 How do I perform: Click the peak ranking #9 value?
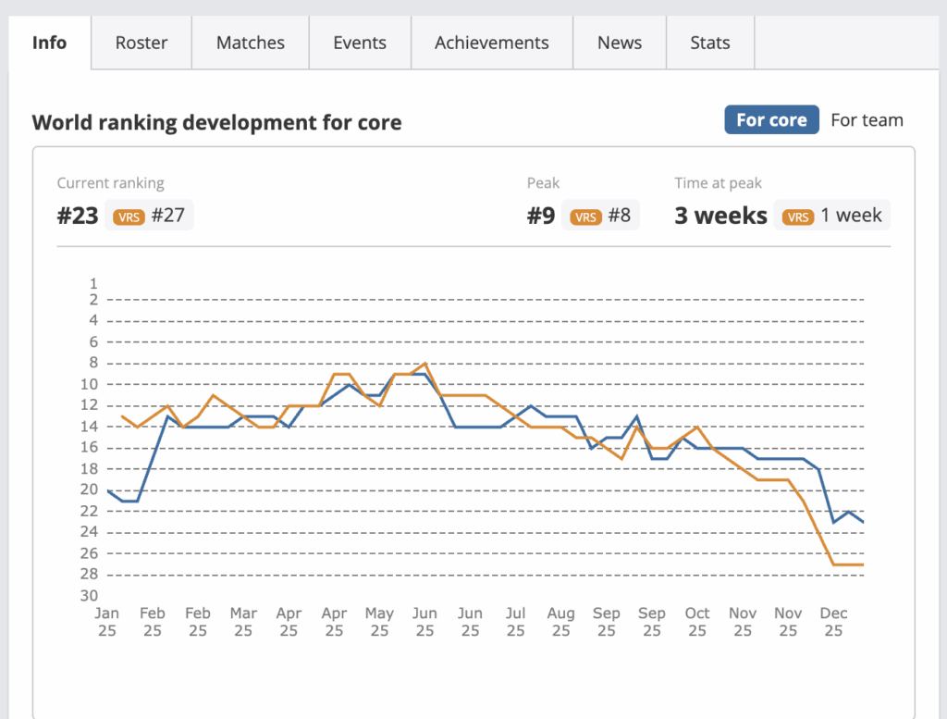(541, 217)
